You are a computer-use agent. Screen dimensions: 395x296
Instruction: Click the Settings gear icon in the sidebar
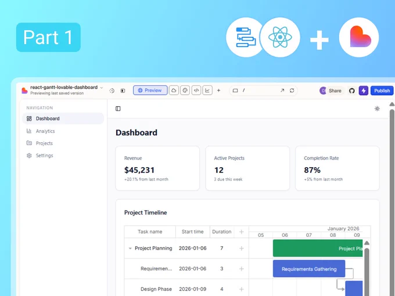[x=29, y=156]
